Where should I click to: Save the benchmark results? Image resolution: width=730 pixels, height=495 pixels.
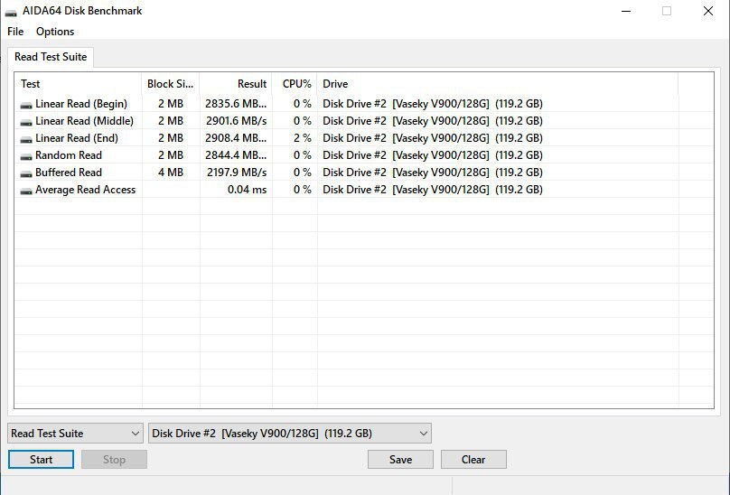[400, 460]
